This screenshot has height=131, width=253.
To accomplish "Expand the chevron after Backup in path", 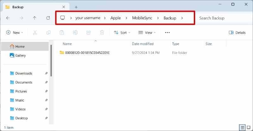I will pos(182,18).
